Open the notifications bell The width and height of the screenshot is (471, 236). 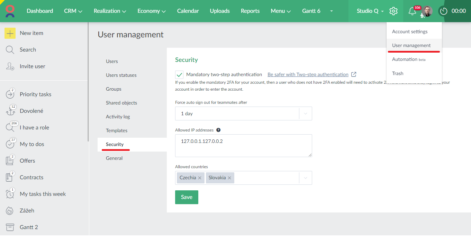tap(412, 11)
